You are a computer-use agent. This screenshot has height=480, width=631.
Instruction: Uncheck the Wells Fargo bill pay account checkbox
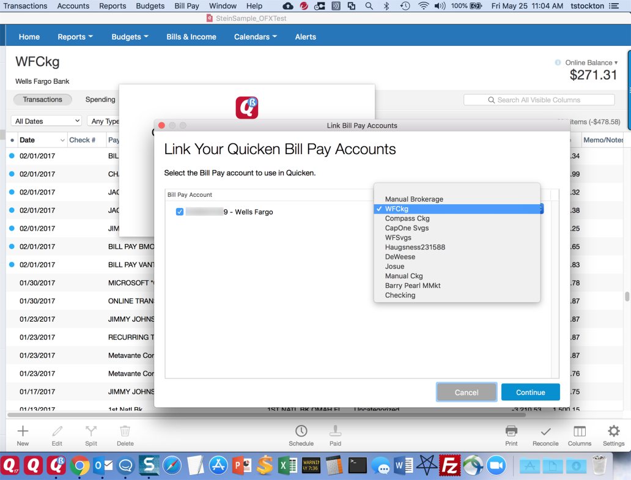click(180, 212)
